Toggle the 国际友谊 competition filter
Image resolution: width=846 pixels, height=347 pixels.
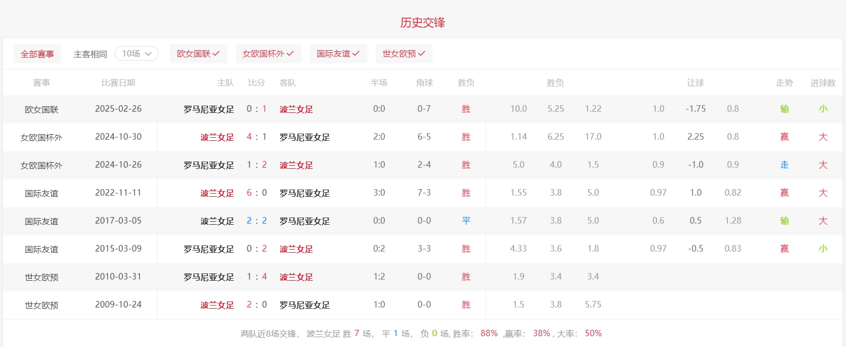[x=338, y=54]
